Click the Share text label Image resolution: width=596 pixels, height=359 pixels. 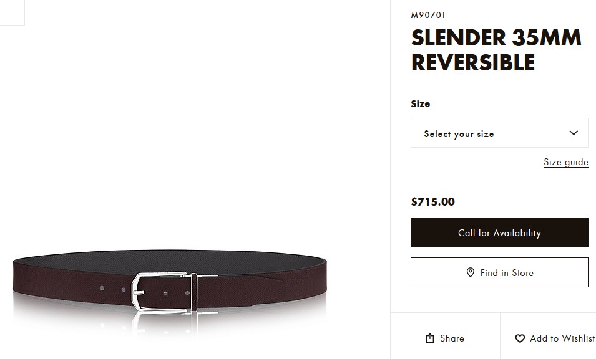[452, 338]
